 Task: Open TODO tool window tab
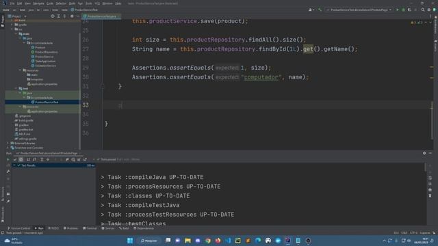tap(53, 228)
